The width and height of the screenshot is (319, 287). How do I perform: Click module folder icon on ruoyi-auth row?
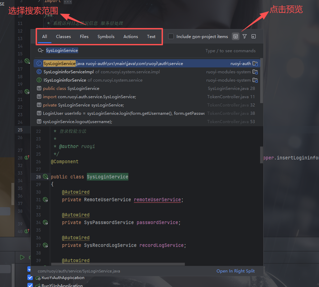[x=255, y=64]
